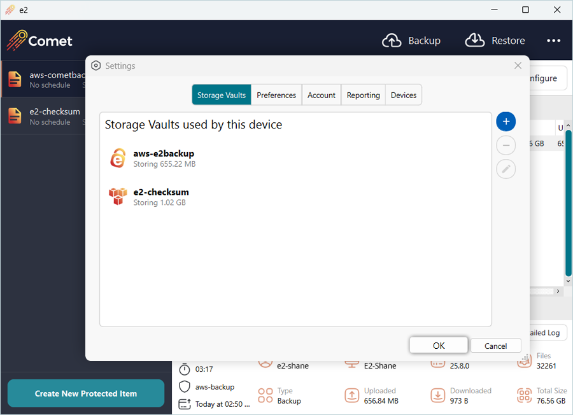Maximize the e2 window
Viewport: 573px width, 415px height.
pyautogui.click(x=525, y=10)
